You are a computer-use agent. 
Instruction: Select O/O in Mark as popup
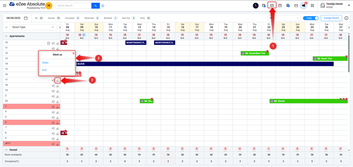pos(44,70)
